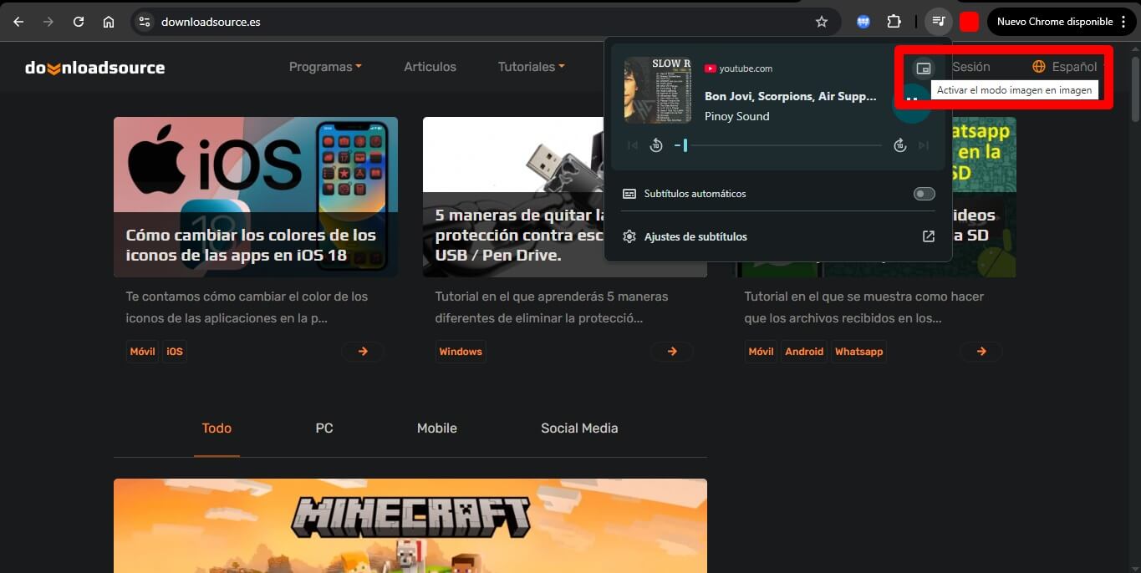Screen dimensions: 1141x573
Task: Open article Cómo cambiar los colores iOS 18
Action: click(x=251, y=245)
